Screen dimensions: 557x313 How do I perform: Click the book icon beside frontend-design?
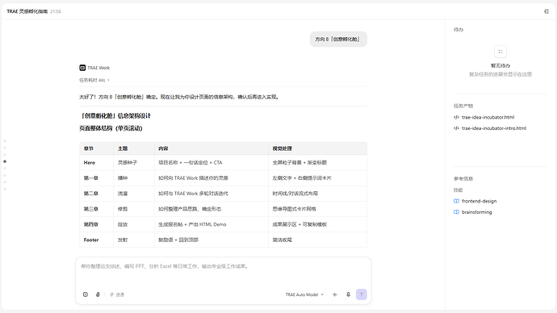(456, 201)
